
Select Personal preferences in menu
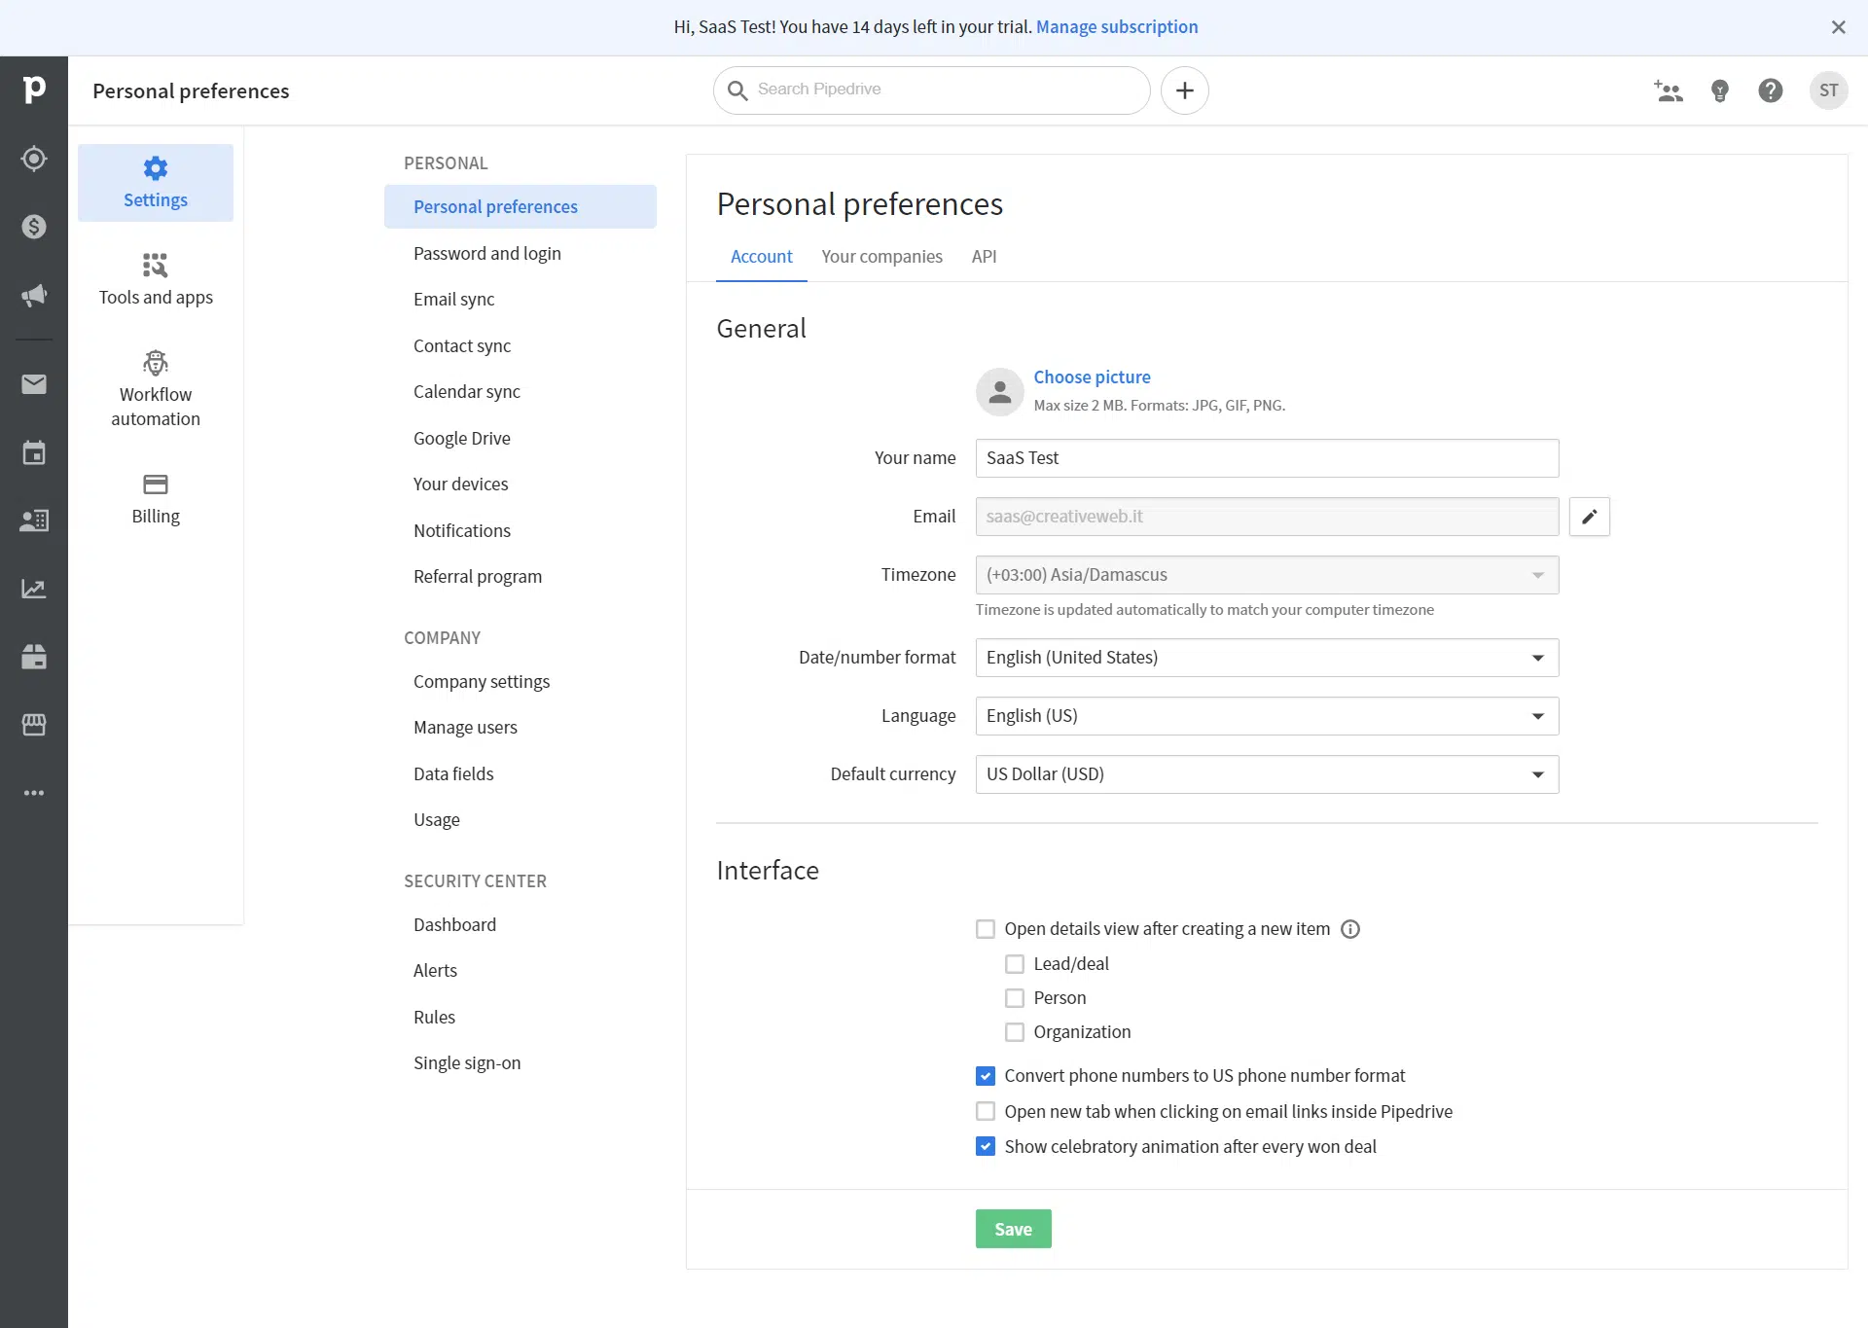click(x=520, y=207)
